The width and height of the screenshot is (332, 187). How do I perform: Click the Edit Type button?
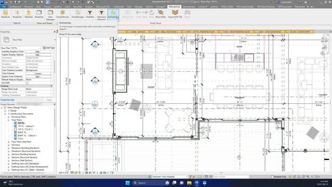pyautogui.click(x=49, y=48)
